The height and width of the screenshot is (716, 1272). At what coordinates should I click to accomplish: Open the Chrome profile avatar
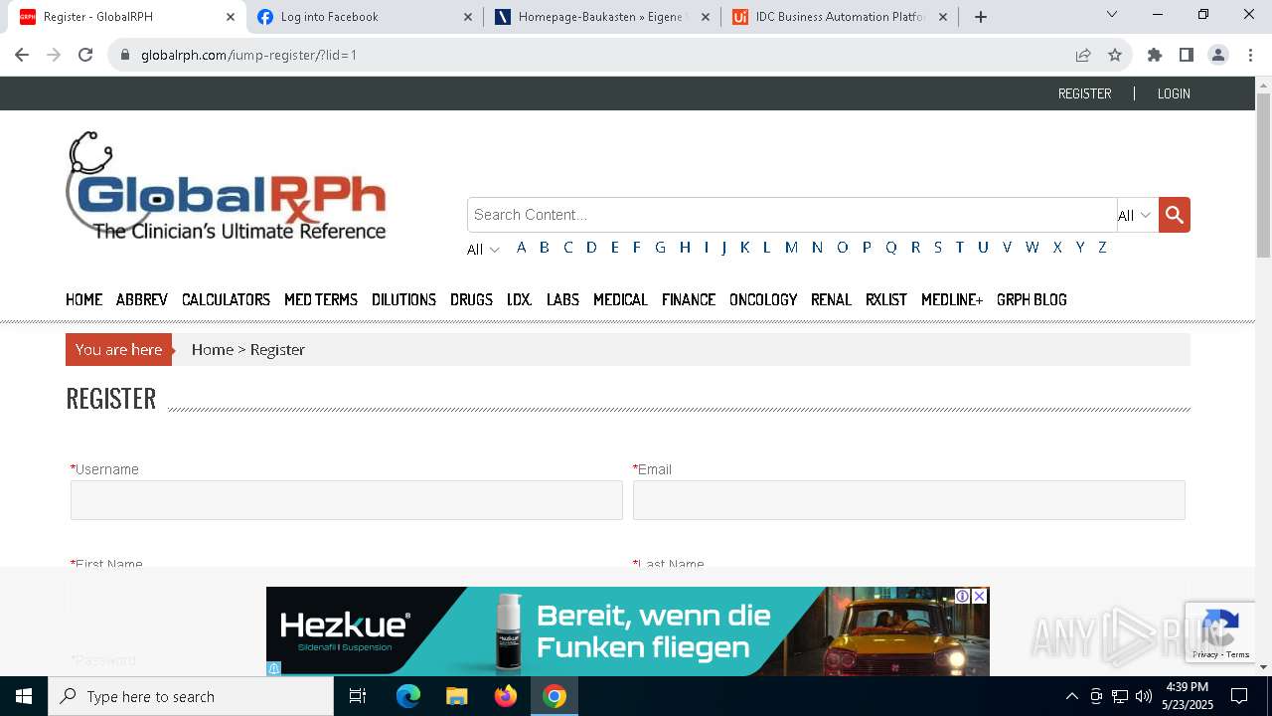point(1218,55)
